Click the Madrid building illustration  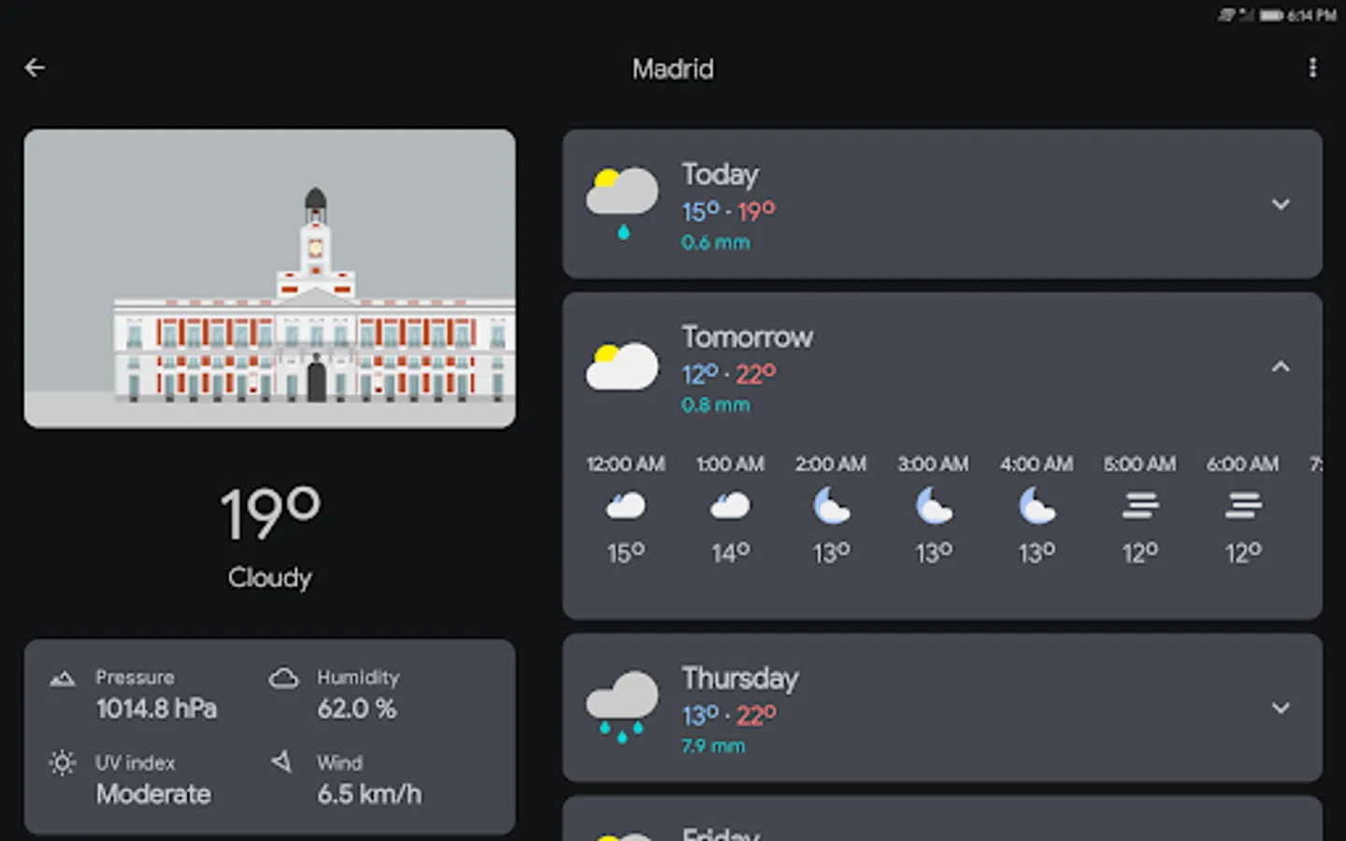click(x=269, y=278)
